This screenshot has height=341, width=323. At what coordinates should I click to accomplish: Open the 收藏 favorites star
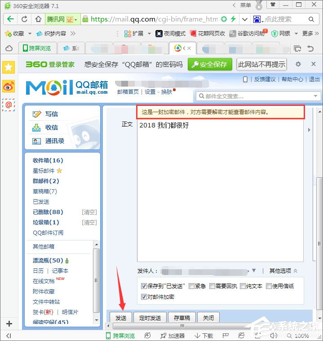[x=8, y=34]
